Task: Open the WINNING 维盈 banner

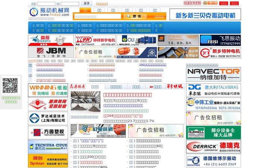Action: (48, 90)
